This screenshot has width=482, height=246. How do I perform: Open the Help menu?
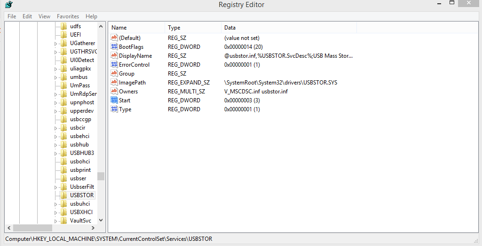(x=91, y=16)
